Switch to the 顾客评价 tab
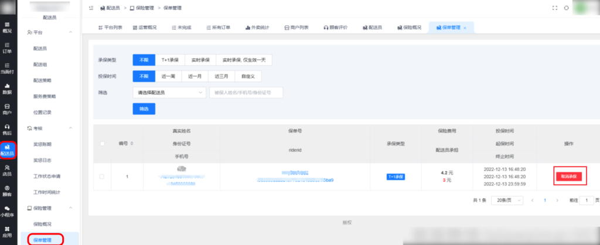This screenshot has width=600, height=245. coord(336,27)
